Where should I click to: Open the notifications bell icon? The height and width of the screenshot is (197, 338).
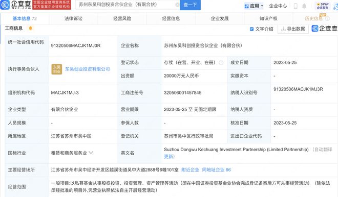tap(304, 6)
